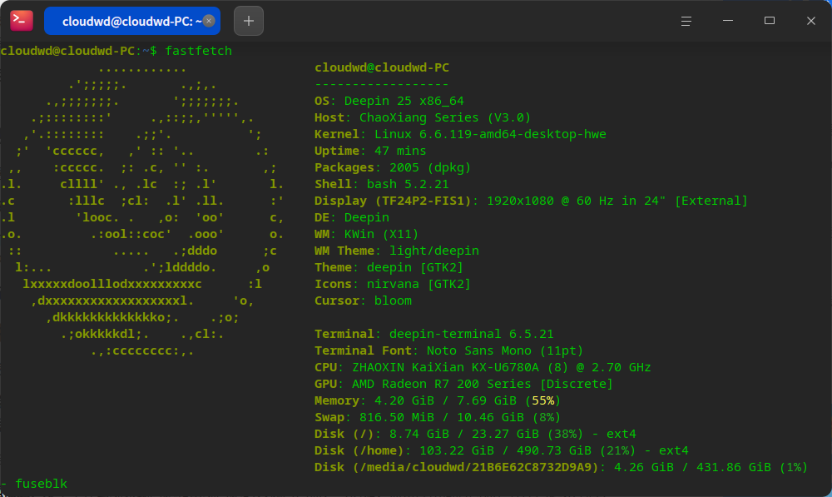Click the Uptime value '47 mins'
The image size is (832, 497).
[400, 151]
